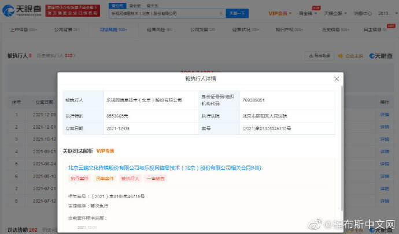Switch to the 公司发展 tab

(203, 29)
